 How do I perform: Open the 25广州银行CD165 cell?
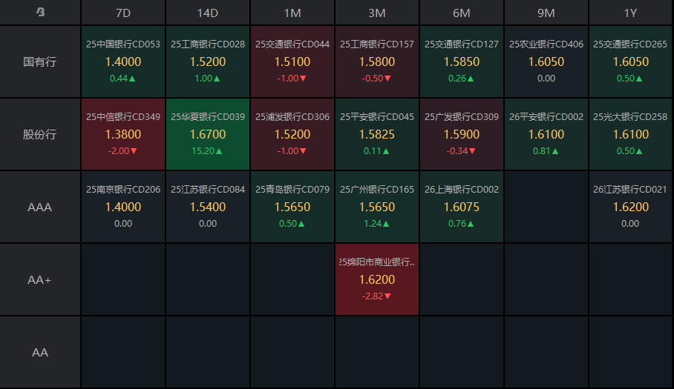377,207
